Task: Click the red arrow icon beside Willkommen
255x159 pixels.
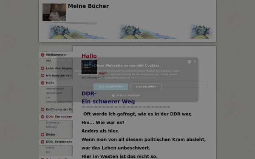Action: [42, 55]
